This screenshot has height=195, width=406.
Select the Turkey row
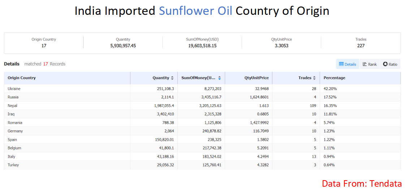[203, 165]
